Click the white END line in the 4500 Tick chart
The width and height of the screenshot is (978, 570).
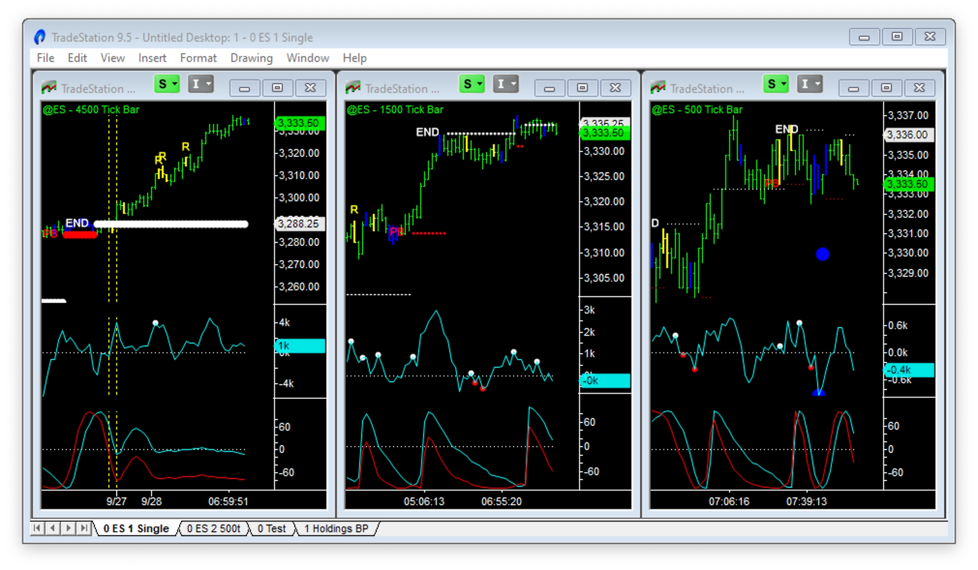[x=171, y=224]
